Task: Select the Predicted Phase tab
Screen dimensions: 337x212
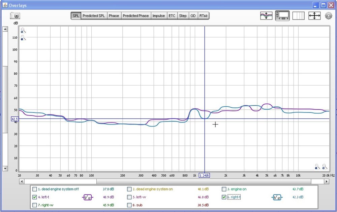Action: pos(136,16)
